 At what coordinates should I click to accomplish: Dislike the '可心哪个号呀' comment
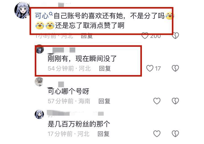point(175,101)
